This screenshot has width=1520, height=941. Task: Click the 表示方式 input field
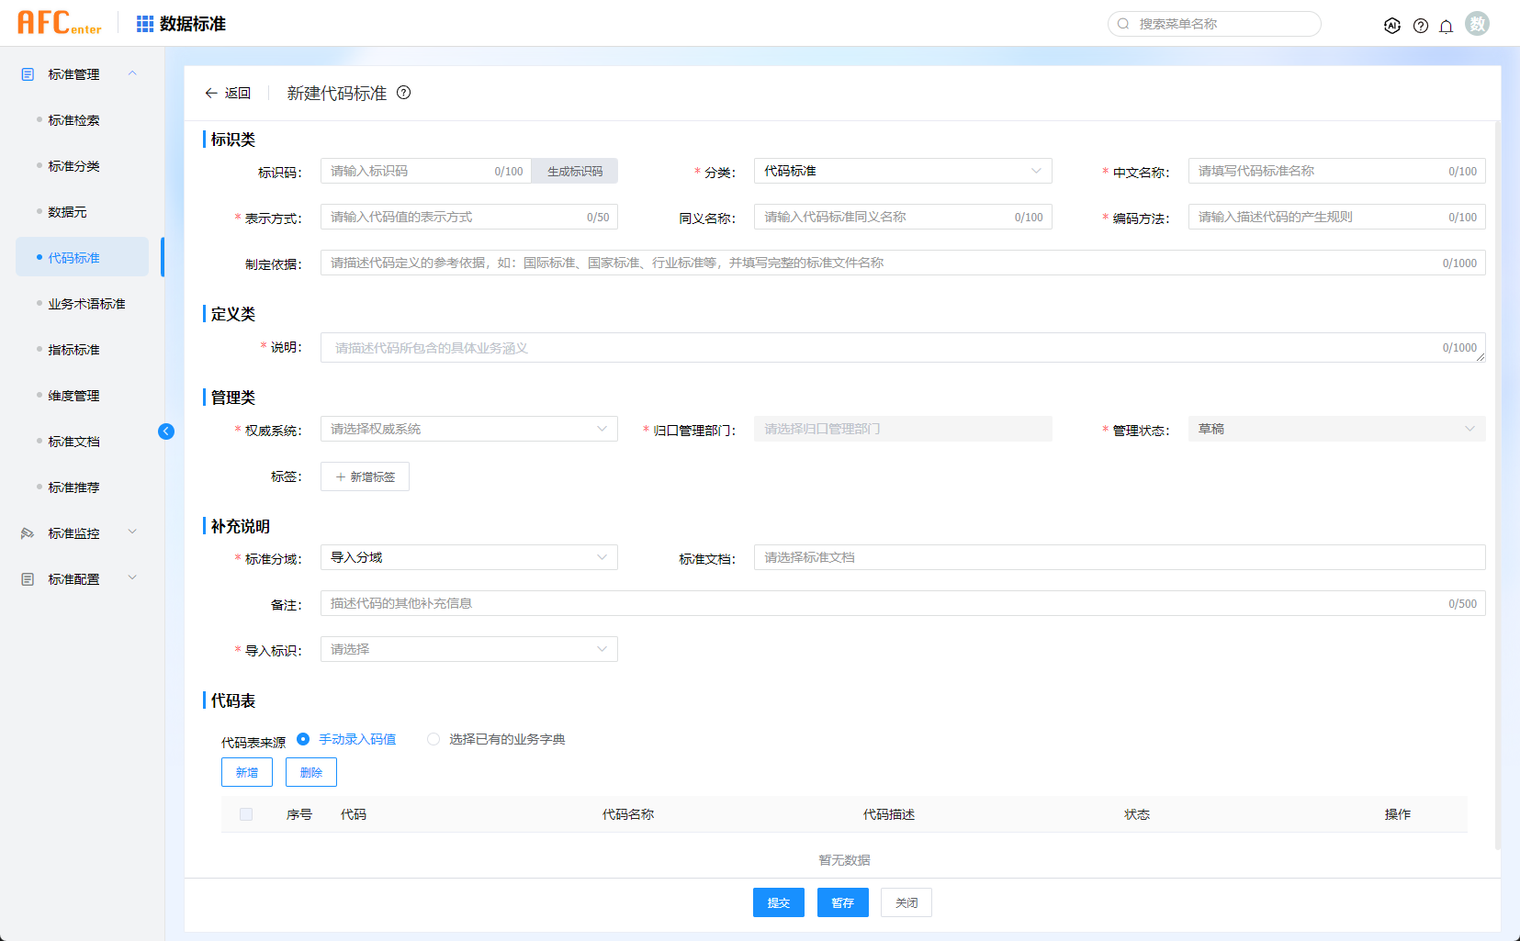(x=469, y=217)
